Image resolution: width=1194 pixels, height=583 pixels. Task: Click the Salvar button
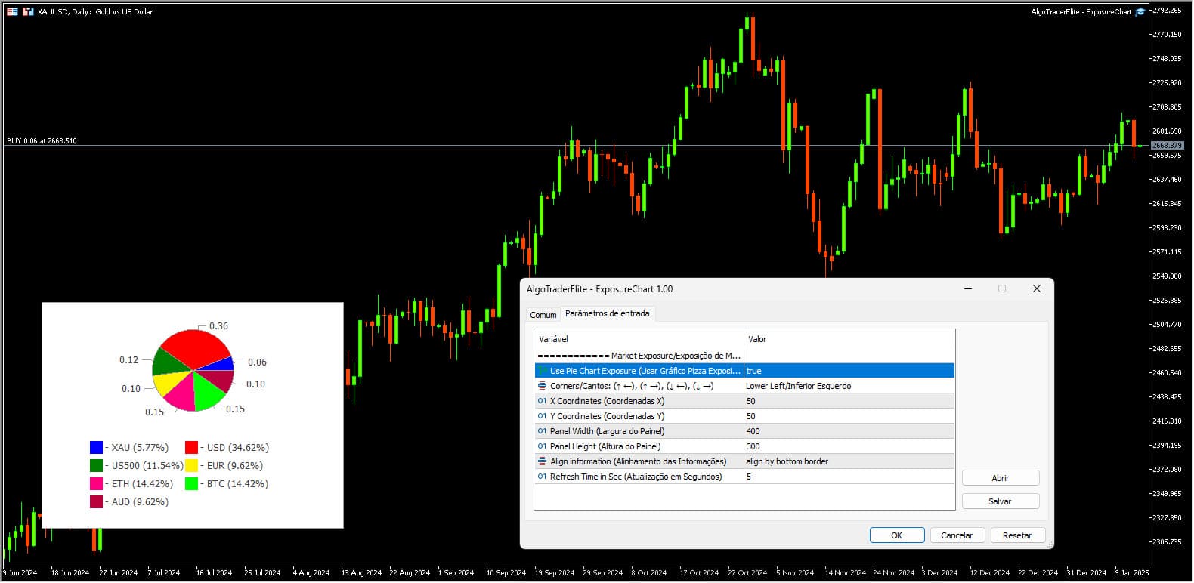[x=1000, y=501]
